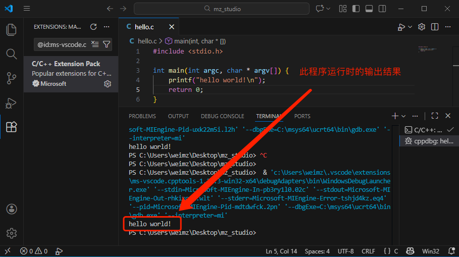The image size is (459, 257).
Task: Open the Source Control view
Action: click(x=11, y=78)
